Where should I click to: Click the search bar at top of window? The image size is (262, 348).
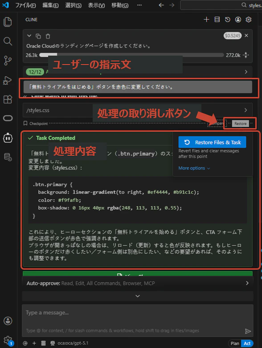pyautogui.click(x=221, y=5)
